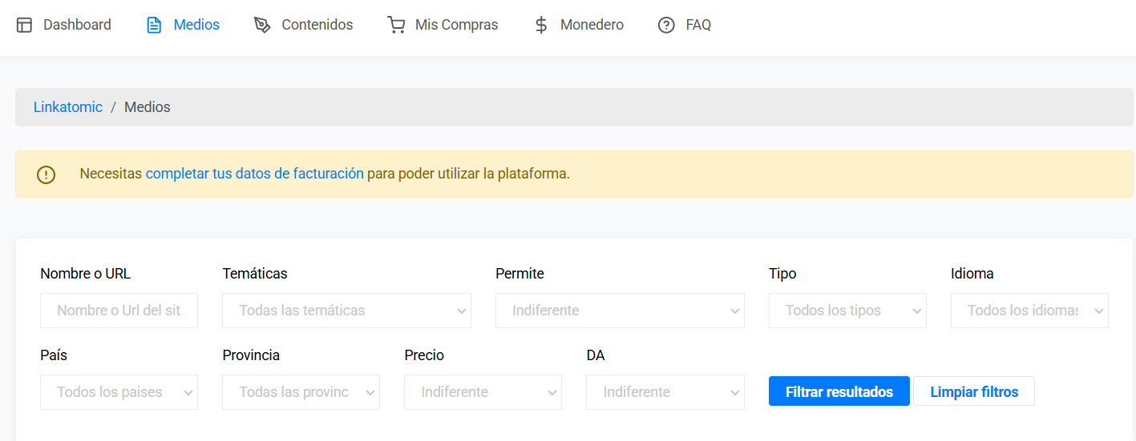Click the Limpiar filtros button
1136x441 pixels.
[973, 392]
